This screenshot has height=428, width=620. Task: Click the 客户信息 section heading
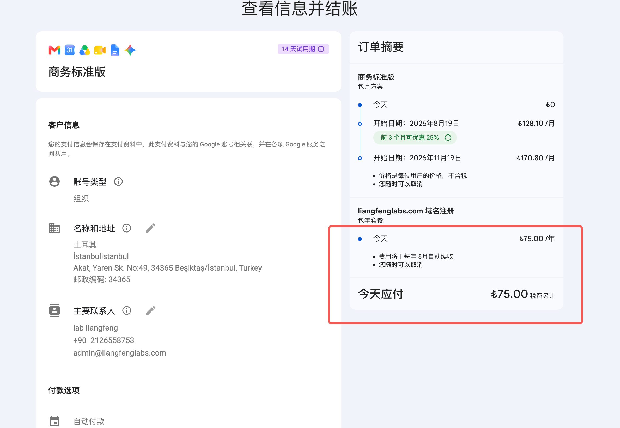click(64, 125)
